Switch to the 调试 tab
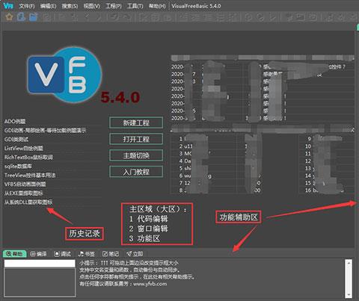This screenshot has height=301, width=359. [63, 254]
